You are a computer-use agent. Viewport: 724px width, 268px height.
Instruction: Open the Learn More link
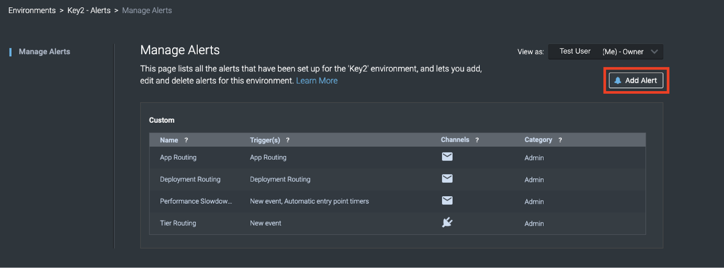317,81
